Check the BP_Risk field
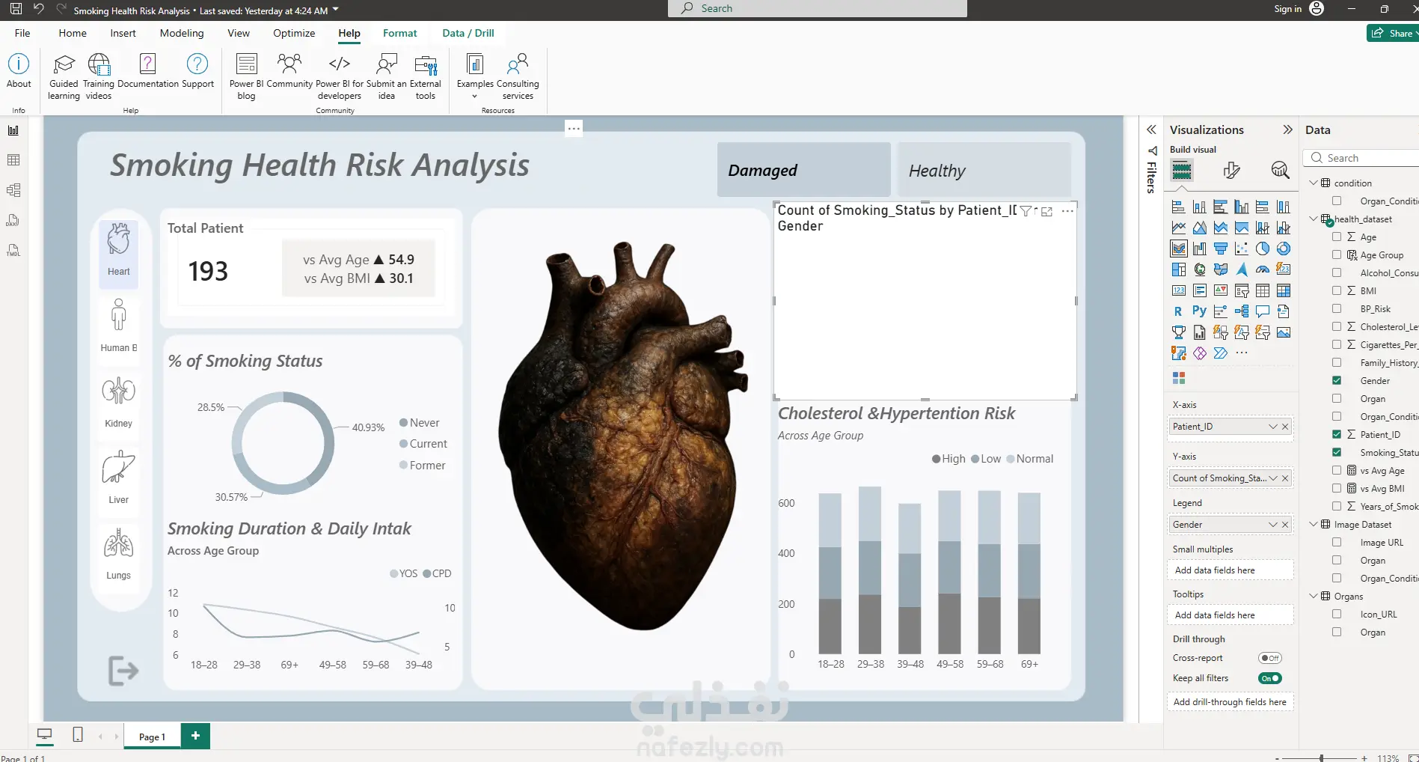 pyautogui.click(x=1337, y=308)
